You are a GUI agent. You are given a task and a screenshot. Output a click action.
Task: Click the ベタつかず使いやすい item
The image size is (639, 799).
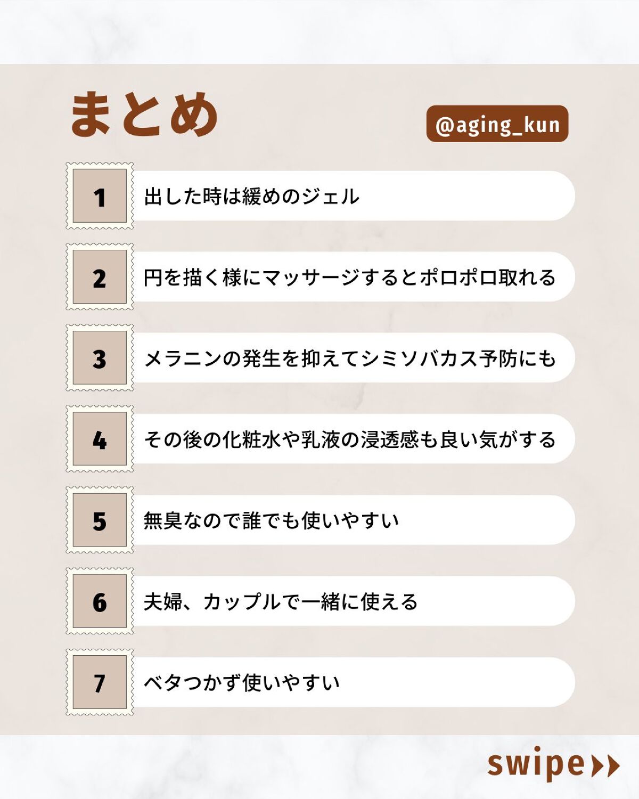click(242, 682)
